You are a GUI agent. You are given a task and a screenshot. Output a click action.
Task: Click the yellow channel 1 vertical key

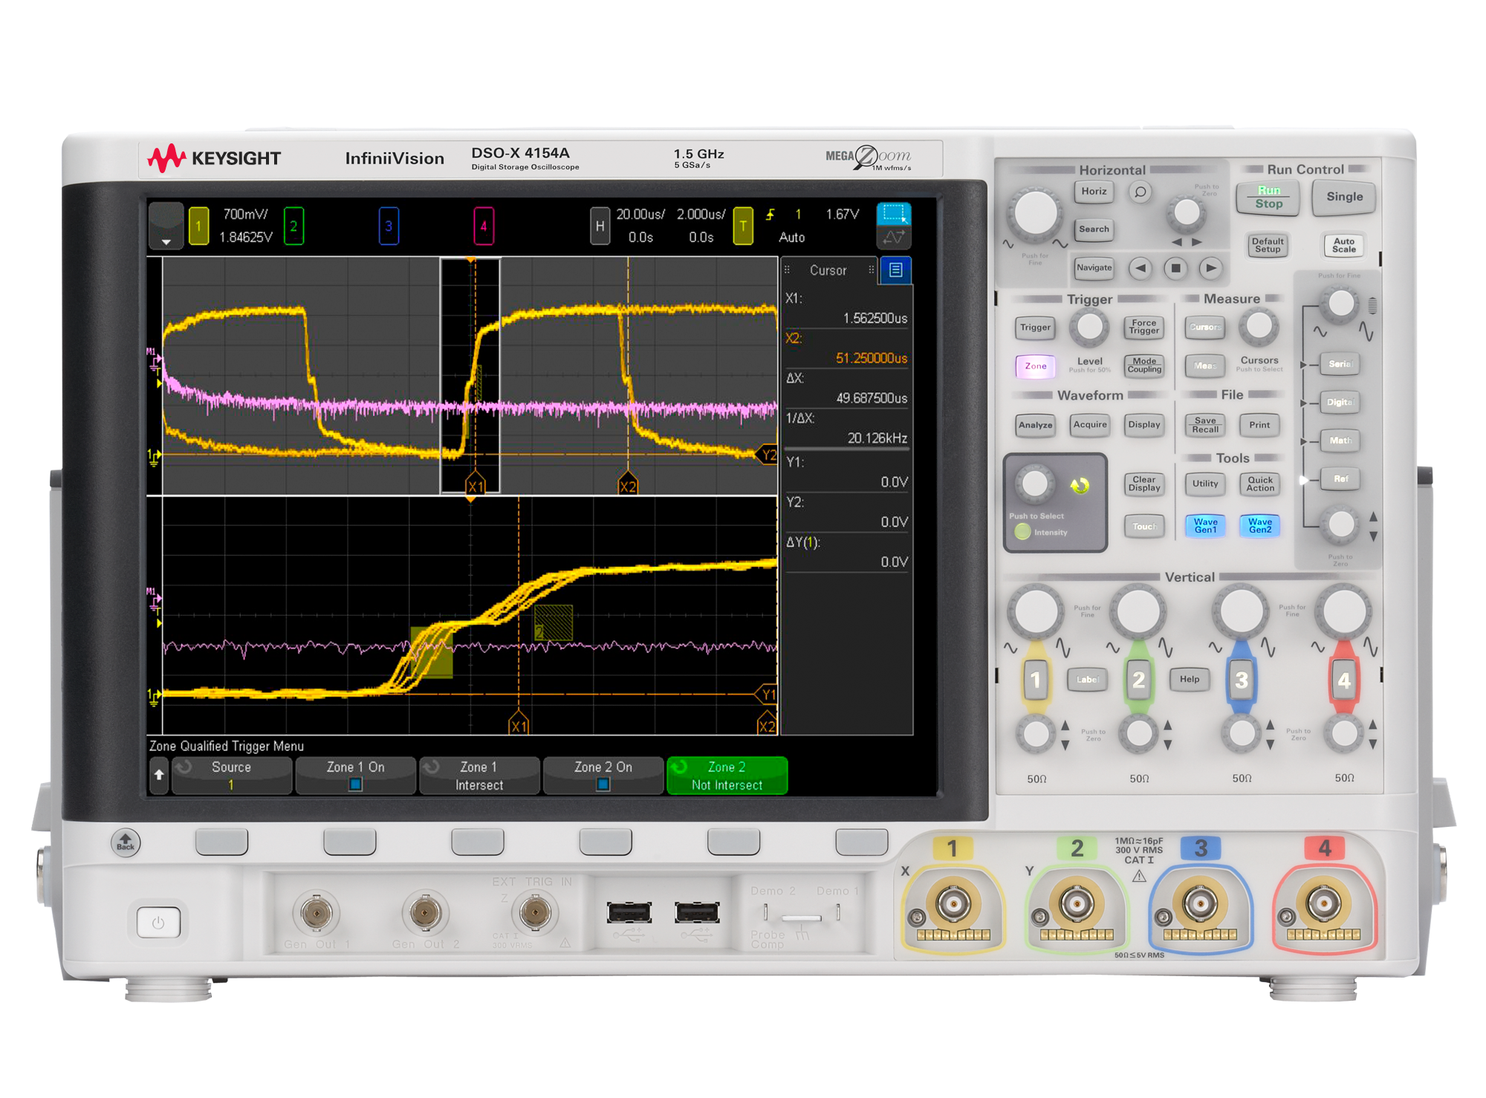(x=1036, y=679)
